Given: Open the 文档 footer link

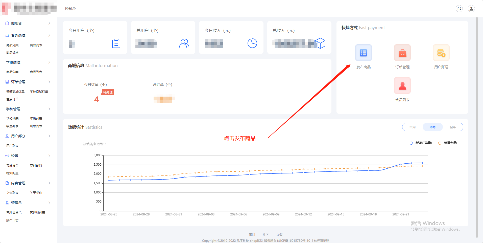Looking at the screenshot, I should point(279,235).
